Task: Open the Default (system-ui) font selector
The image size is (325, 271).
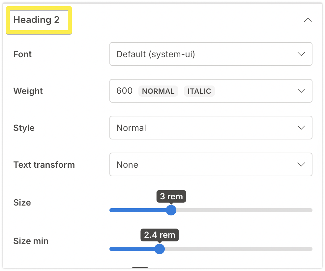Action: pyautogui.click(x=204, y=54)
